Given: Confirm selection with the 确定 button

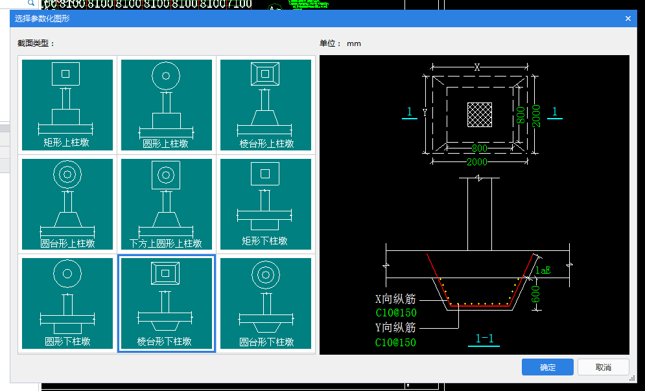Looking at the screenshot, I should (x=547, y=367).
